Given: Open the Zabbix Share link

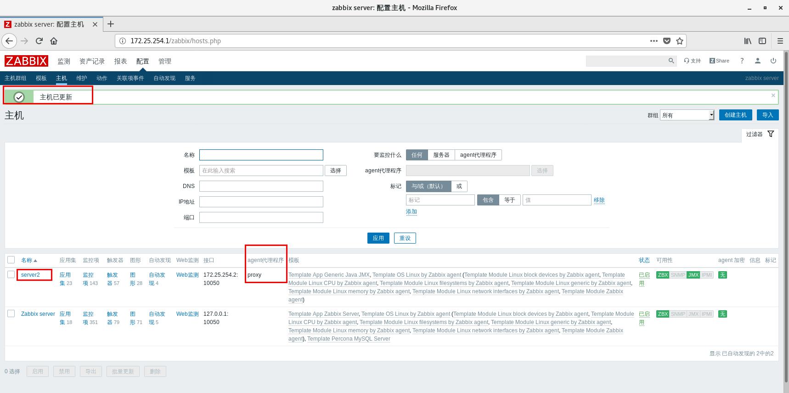Looking at the screenshot, I should pyautogui.click(x=719, y=61).
